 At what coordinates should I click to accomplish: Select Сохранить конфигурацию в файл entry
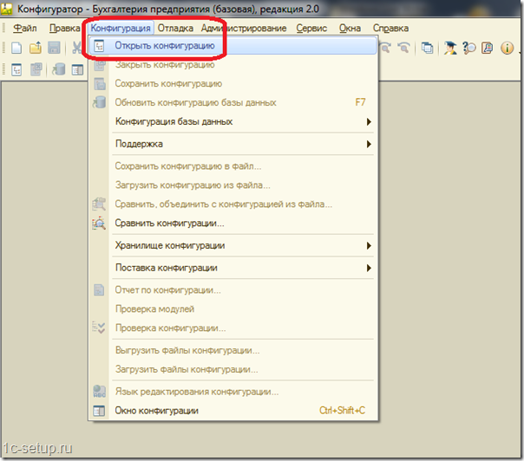click(233, 166)
